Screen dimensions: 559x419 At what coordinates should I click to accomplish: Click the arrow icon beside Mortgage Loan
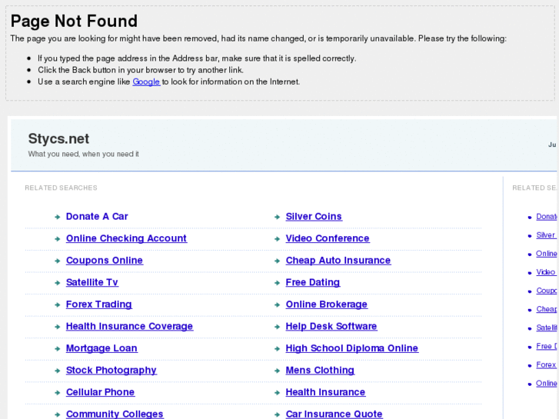point(58,349)
